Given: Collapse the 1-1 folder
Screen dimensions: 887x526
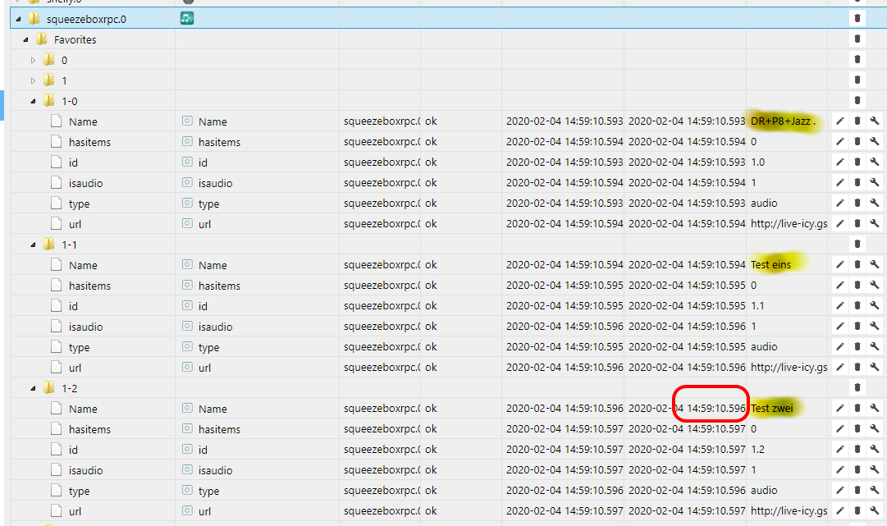Looking at the screenshot, I should (33, 245).
